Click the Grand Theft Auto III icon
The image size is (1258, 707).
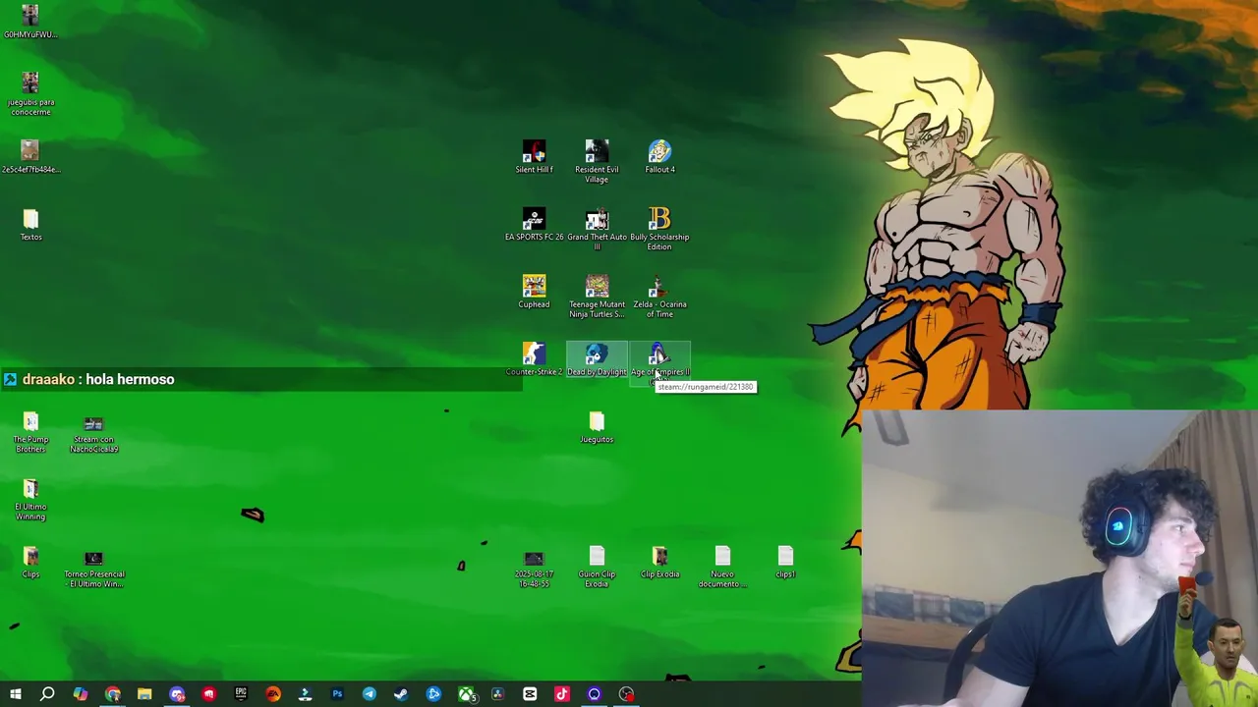coord(597,229)
